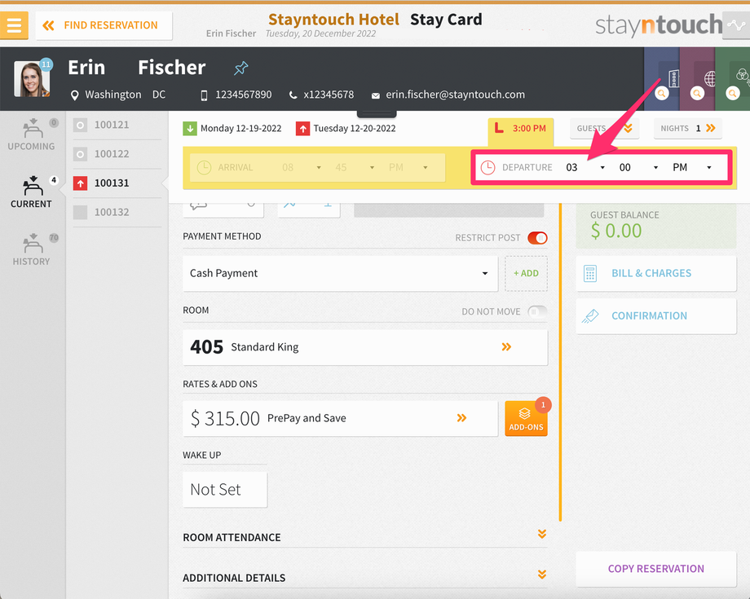Click the guest email address

pyautogui.click(x=456, y=95)
